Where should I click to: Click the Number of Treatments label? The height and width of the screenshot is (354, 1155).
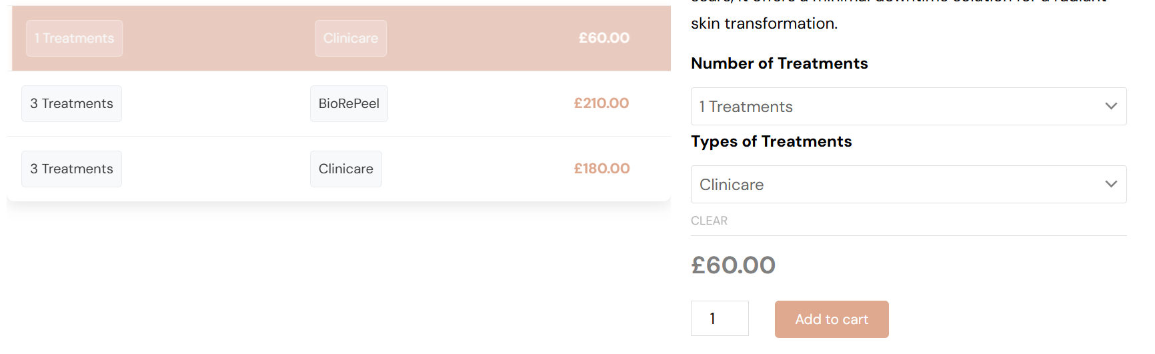click(779, 63)
